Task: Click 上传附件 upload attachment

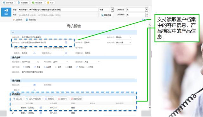Action: pos(17,20)
